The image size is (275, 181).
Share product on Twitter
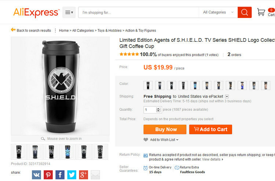(71, 175)
